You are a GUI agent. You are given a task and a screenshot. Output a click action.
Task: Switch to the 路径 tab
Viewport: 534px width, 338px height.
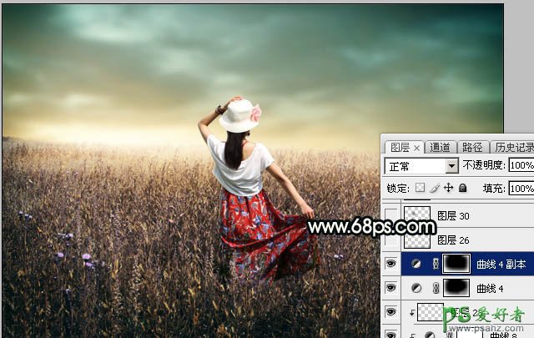coord(472,147)
